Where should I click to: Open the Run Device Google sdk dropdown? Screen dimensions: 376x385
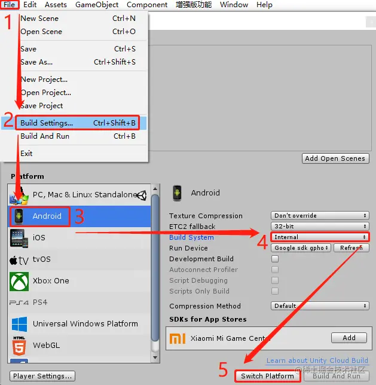tap(301, 248)
